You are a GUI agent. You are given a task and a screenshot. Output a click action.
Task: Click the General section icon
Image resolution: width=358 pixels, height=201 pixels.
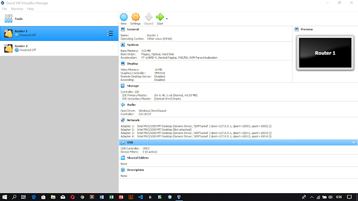tap(123, 29)
